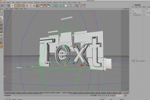The width and height of the screenshot is (150, 100).
Task: Activate the Rotate tool
Action: 19,6
